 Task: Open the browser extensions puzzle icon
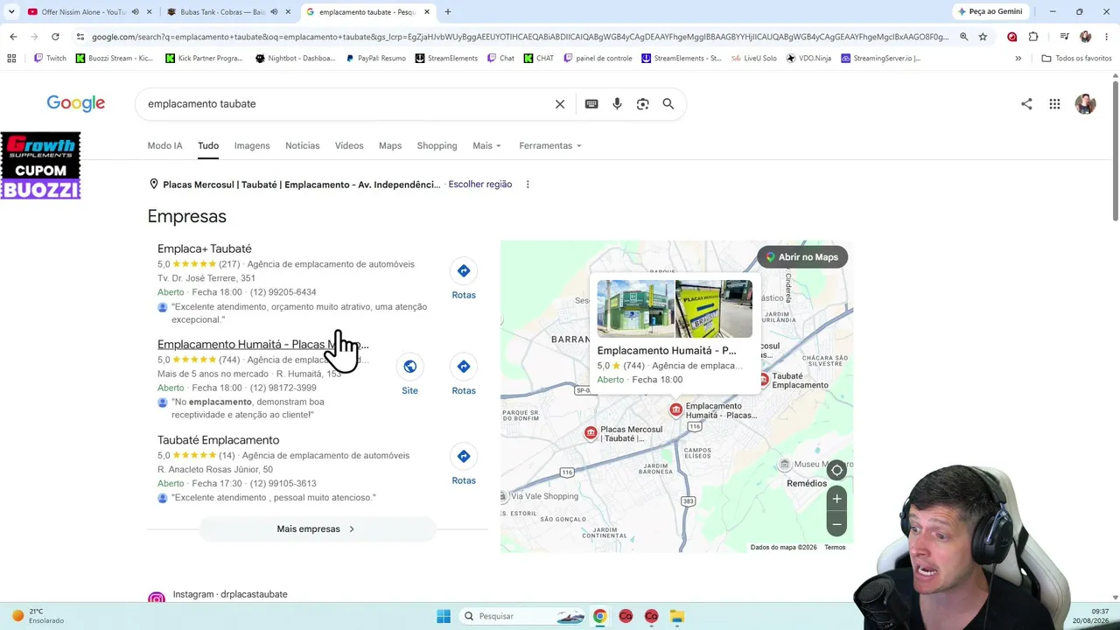[1033, 37]
